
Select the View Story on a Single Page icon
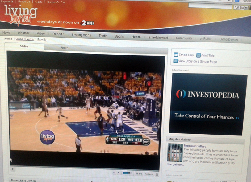coord(175,61)
